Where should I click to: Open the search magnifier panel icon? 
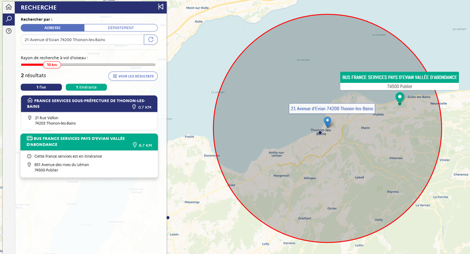pyautogui.click(x=8, y=19)
